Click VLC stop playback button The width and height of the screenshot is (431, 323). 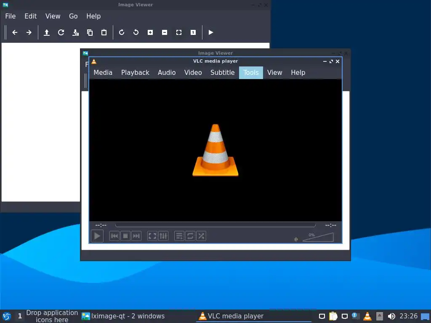(125, 236)
